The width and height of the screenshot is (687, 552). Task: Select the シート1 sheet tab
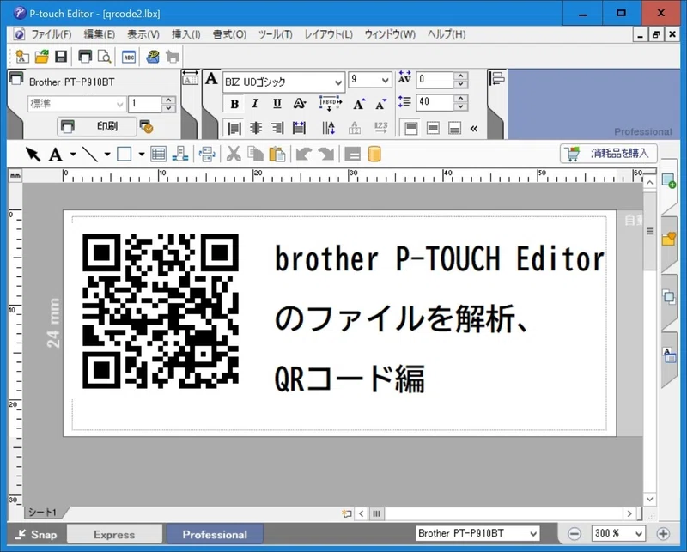pyautogui.click(x=42, y=513)
